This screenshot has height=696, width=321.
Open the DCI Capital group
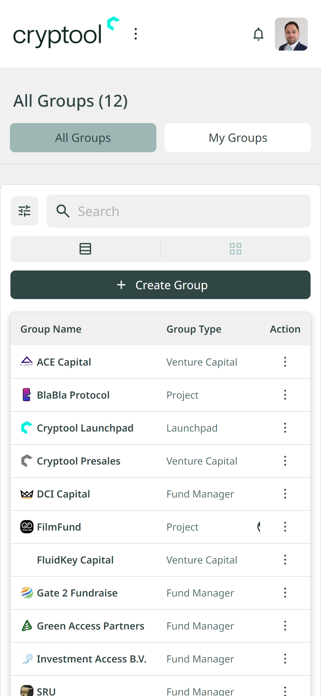(x=63, y=494)
